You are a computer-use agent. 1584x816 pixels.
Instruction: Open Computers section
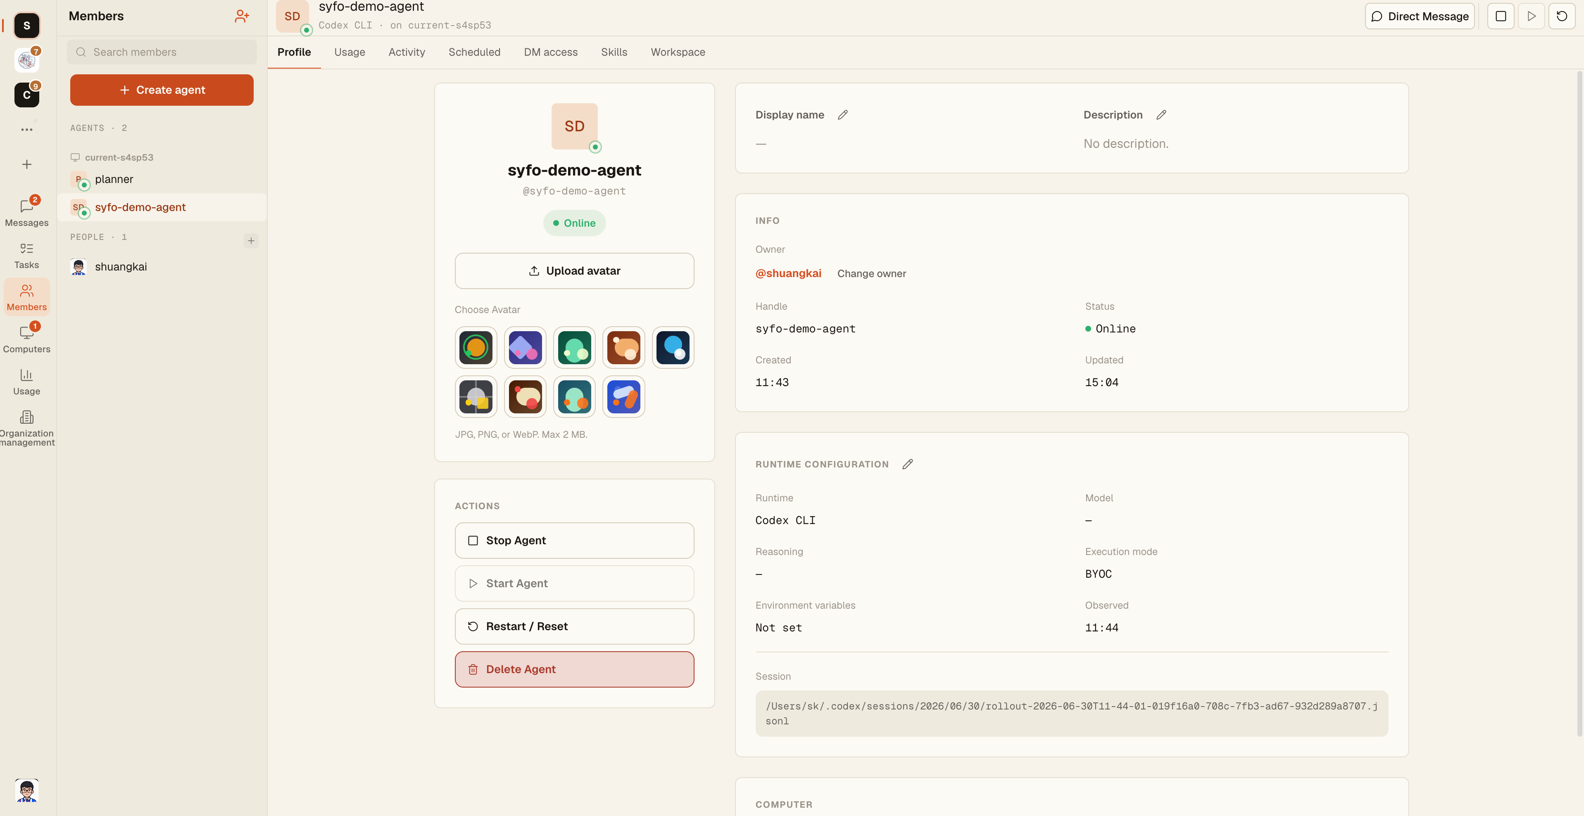click(26, 339)
